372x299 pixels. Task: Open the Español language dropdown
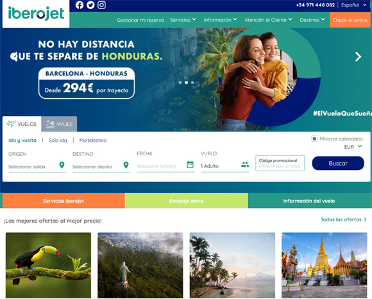(x=353, y=5)
